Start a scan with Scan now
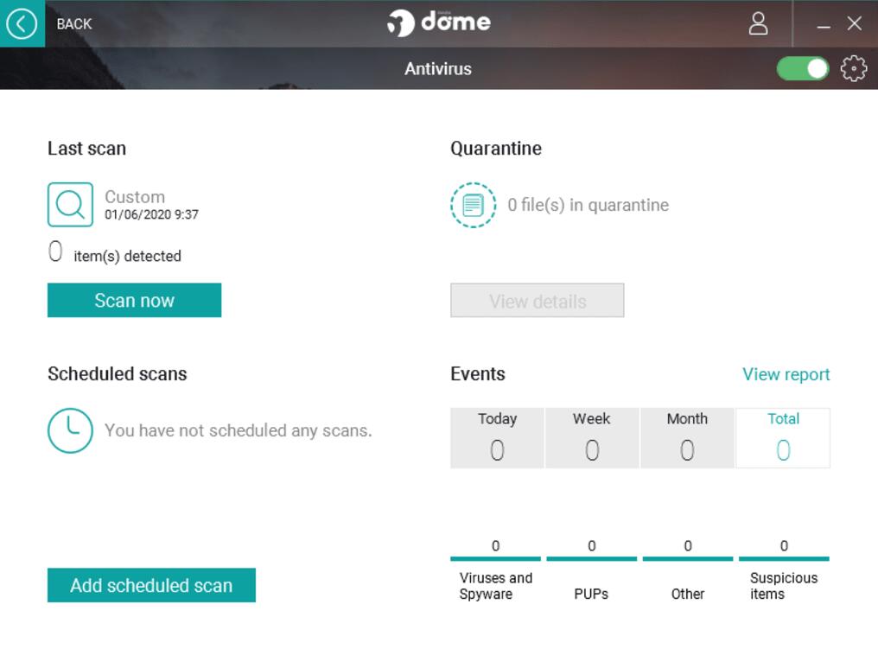The width and height of the screenshot is (878, 649). (134, 301)
